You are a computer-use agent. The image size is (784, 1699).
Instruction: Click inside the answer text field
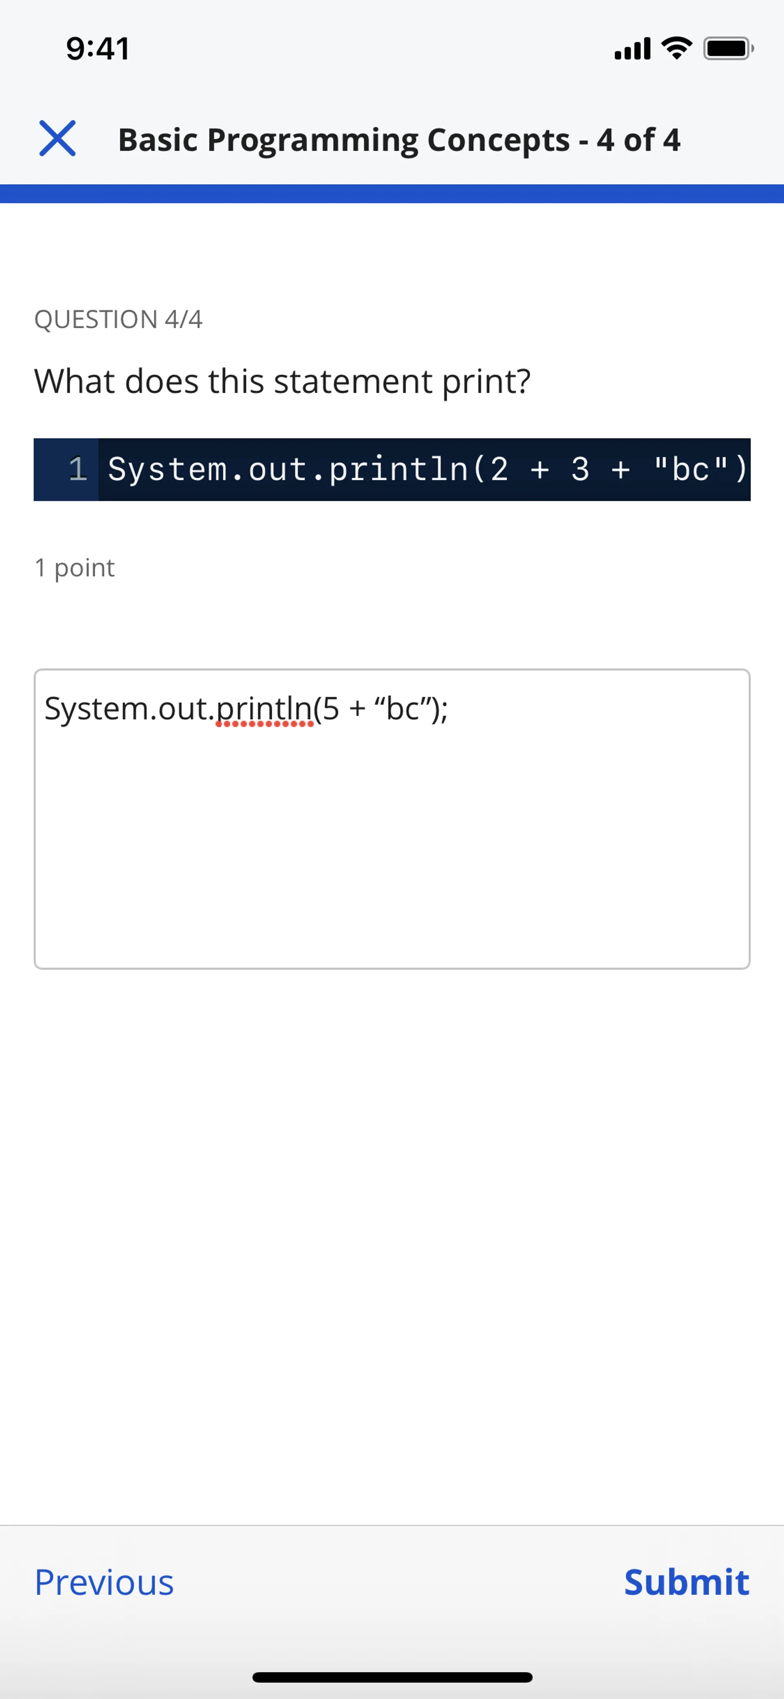click(392, 819)
